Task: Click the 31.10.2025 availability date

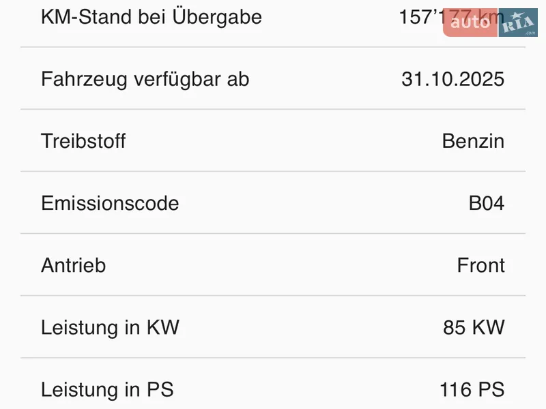Action: [x=453, y=79]
